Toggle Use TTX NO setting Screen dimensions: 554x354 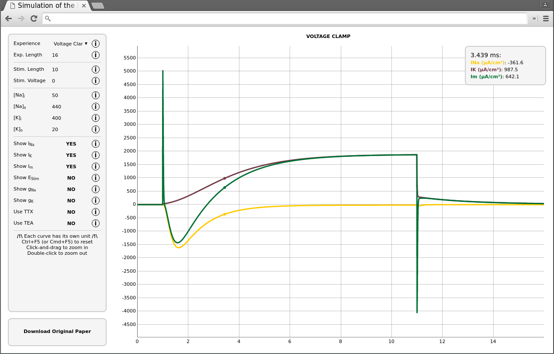pos(71,212)
